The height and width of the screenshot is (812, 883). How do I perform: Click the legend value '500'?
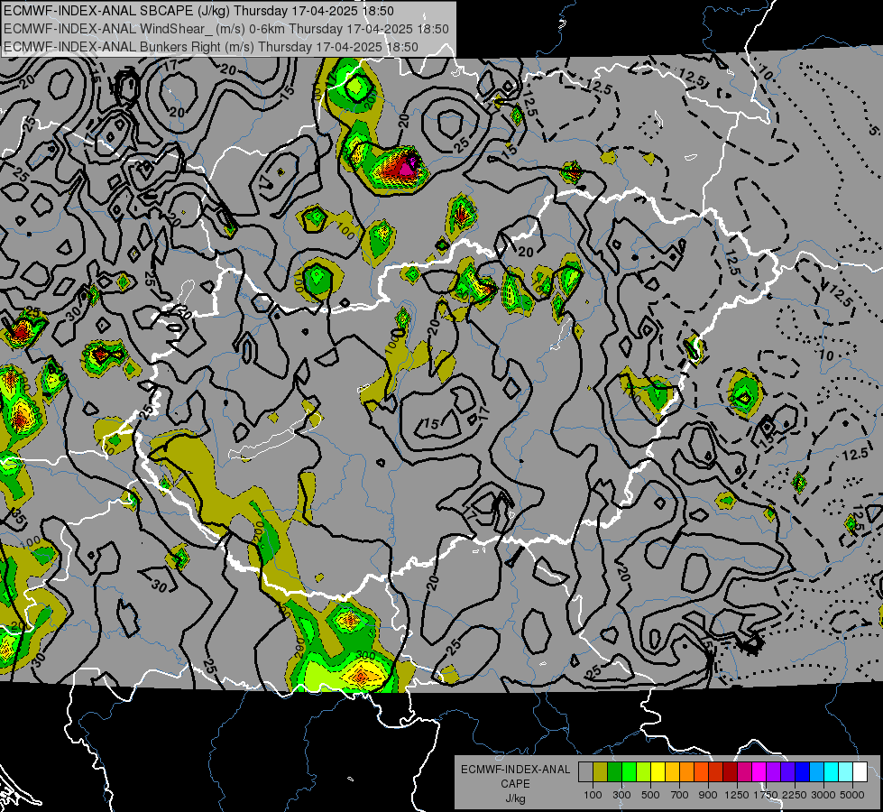[x=650, y=795]
